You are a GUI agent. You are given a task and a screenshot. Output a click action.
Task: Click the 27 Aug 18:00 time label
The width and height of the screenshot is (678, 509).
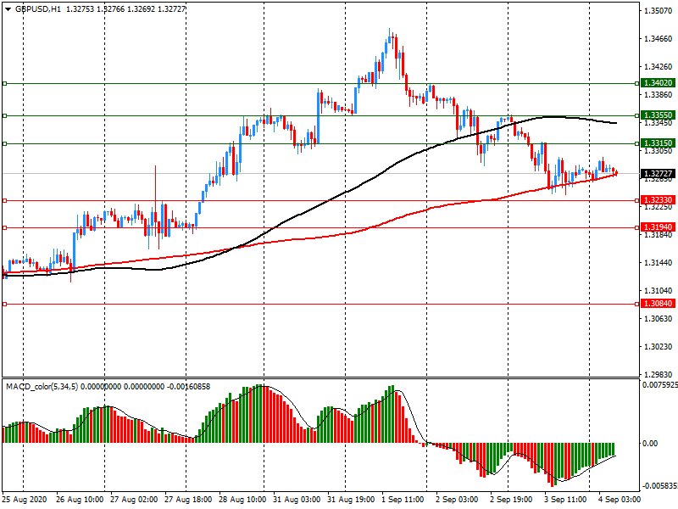click(x=188, y=500)
